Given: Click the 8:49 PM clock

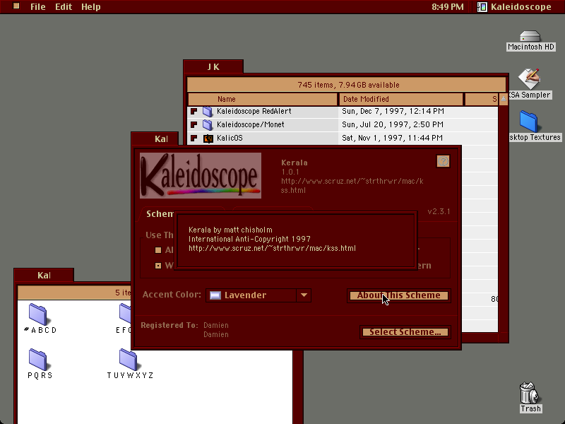Looking at the screenshot, I should pos(448,7).
